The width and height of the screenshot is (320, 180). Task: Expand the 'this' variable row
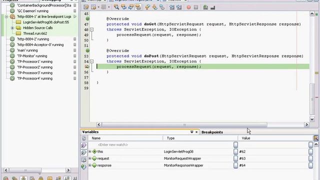pos(90,151)
